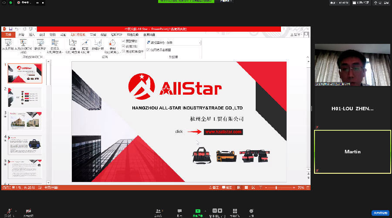Image resolution: width=392 pixels, height=218 pixels.
Task: Redo action in quick access toolbar
Action: coord(24,29)
